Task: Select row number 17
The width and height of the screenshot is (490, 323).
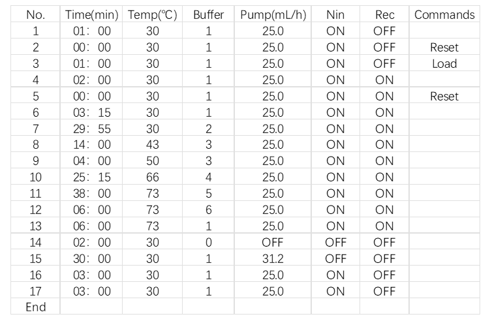Action: (x=35, y=291)
